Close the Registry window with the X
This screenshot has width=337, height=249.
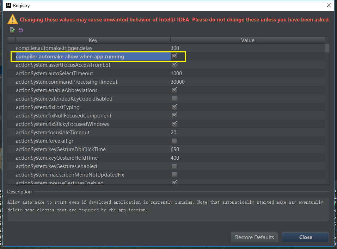tap(329, 5)
